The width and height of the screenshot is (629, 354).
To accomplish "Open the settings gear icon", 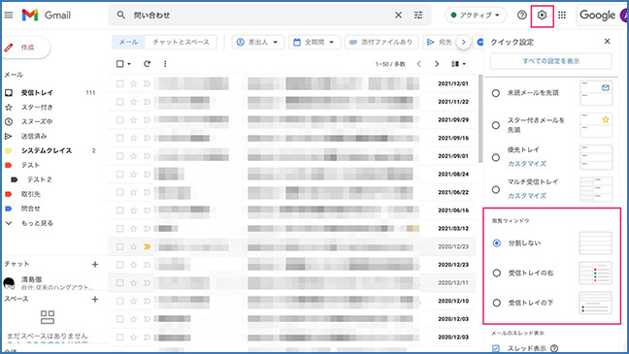I will (542, 16).
